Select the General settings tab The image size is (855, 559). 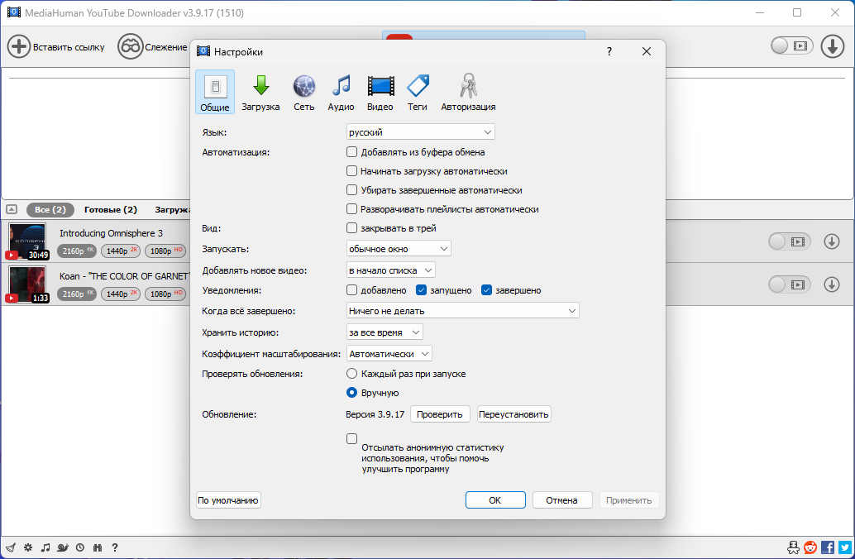tap(215, 92)
